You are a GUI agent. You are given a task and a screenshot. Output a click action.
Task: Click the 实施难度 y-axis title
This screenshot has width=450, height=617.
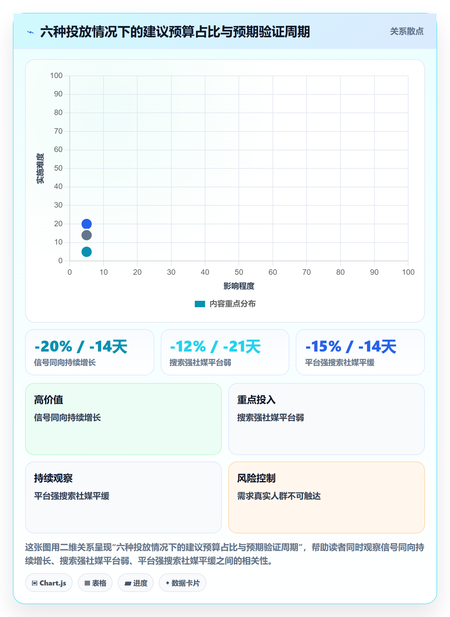(40, 168)
